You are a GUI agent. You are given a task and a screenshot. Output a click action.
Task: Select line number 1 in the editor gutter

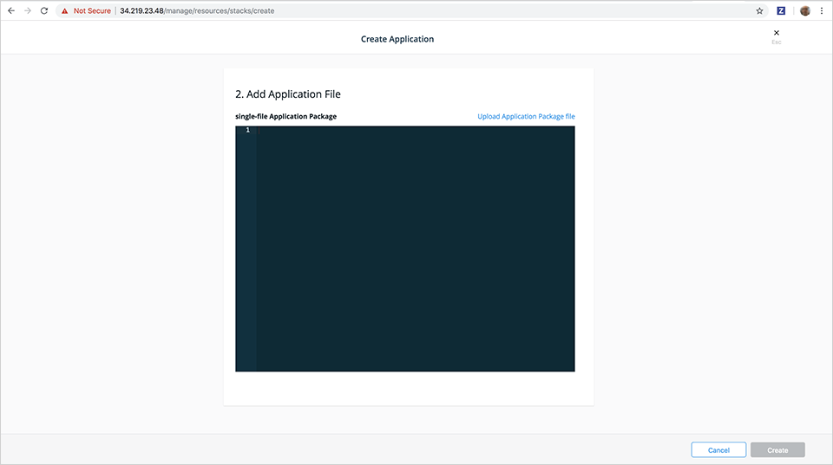(247, 130)
